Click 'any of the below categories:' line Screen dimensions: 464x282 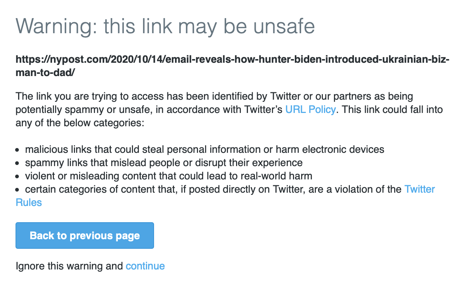point(79,123)
